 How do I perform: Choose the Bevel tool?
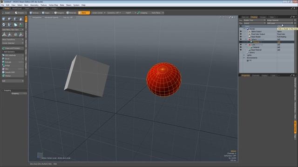[13, 59]
